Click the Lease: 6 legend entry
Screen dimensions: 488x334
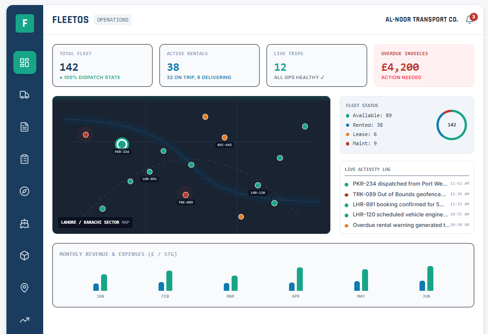pyautogui.click(x=361, y=134)
